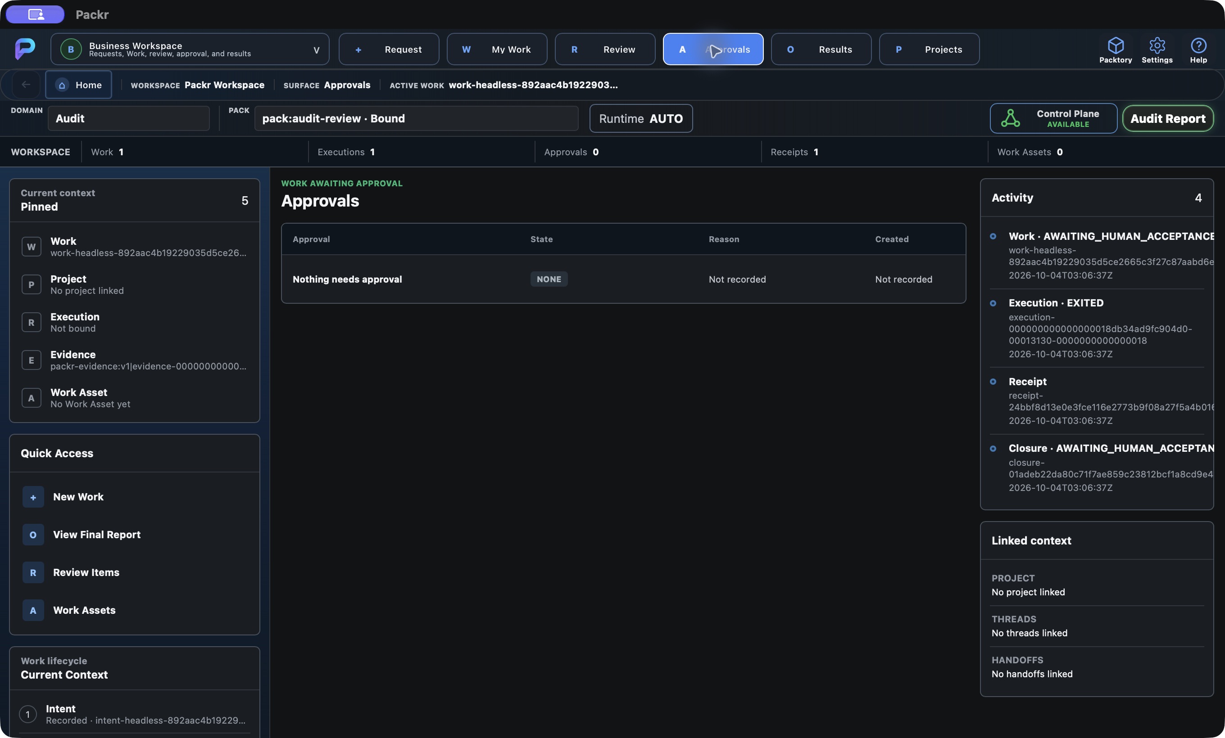Click the P icon beside pinned Project
The height and width of the screenshot is (738, 1225).
(x=32, y=284)
